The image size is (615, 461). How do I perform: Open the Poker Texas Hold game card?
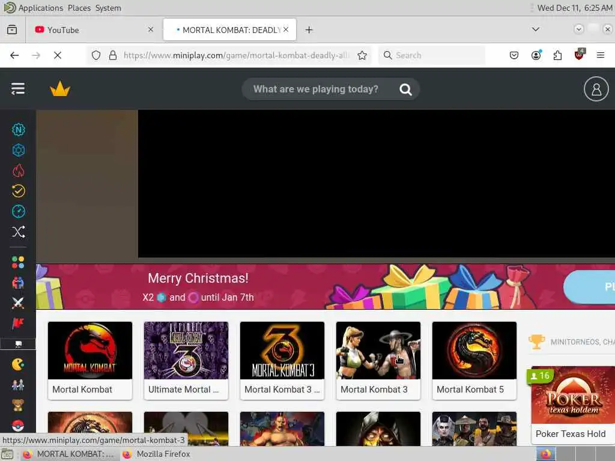point(573,405)
